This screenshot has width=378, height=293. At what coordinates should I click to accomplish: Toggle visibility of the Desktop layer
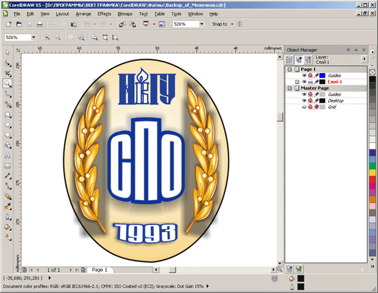click(304, 101)
